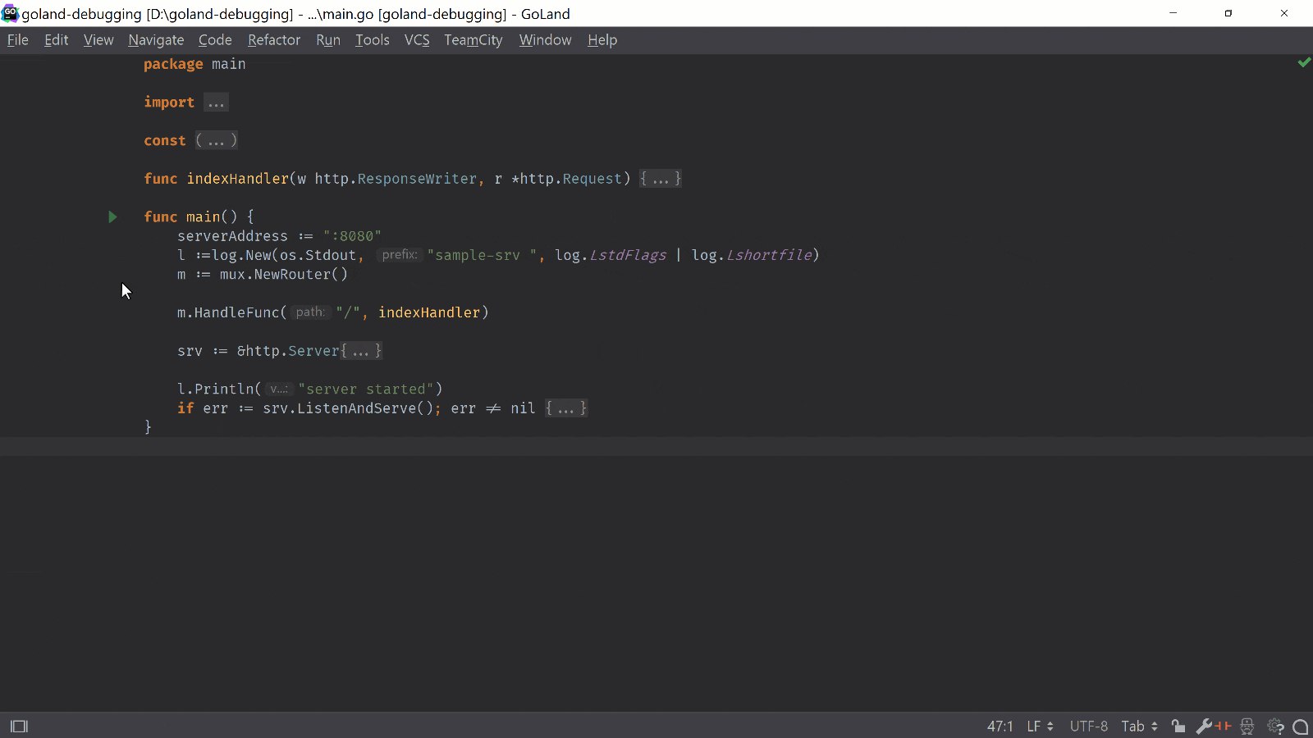Open the TeamCity menu
Image resolution: width=1313 pixels, height=738 pixels.
click(473, 40)
